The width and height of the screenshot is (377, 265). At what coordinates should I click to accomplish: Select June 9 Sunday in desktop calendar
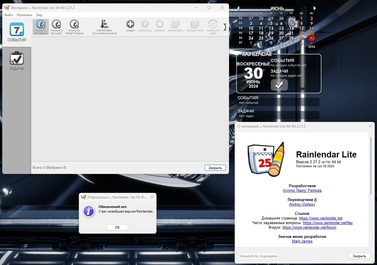pos(311,23)
